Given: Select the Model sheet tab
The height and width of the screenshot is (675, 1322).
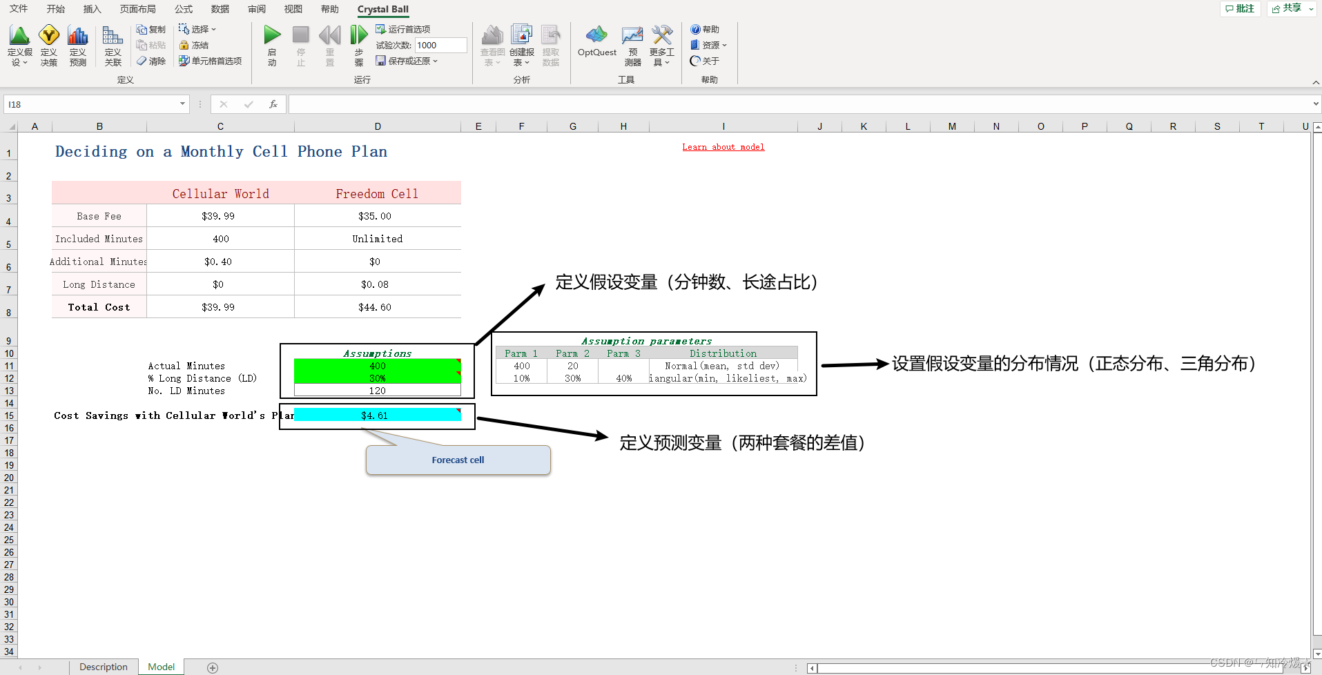Looking at the screenshot, I should (x=162, y=667).
